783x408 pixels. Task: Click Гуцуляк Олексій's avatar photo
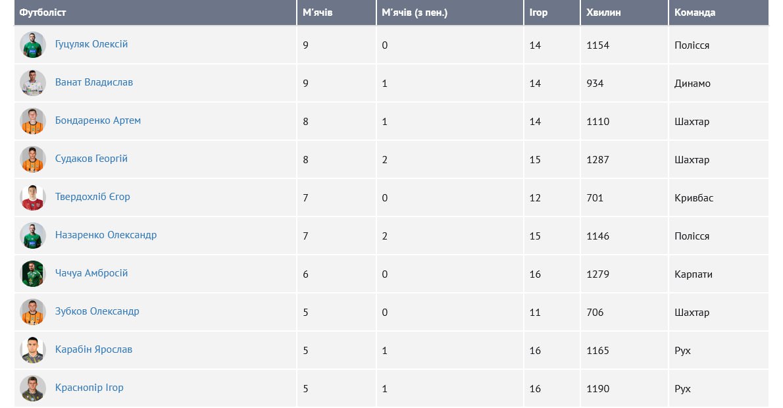pyautogui.click(x=32, y=45)
